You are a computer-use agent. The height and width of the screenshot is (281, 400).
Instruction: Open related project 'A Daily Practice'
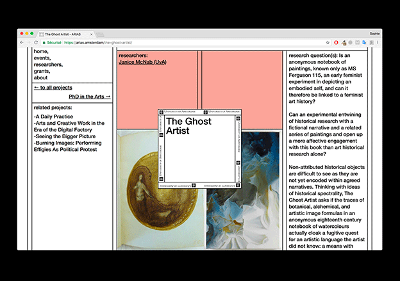coord(54,116)
